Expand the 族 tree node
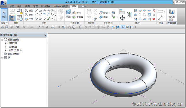The height and width of the screenshot is (108, 186). point(2,58)
